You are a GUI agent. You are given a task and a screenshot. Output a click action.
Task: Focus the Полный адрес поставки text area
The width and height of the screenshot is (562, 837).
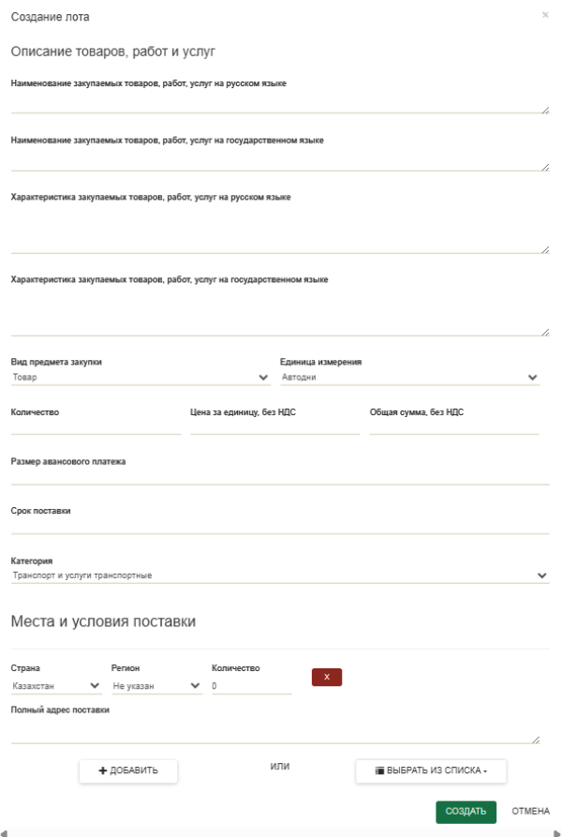[x=275, y=733]
